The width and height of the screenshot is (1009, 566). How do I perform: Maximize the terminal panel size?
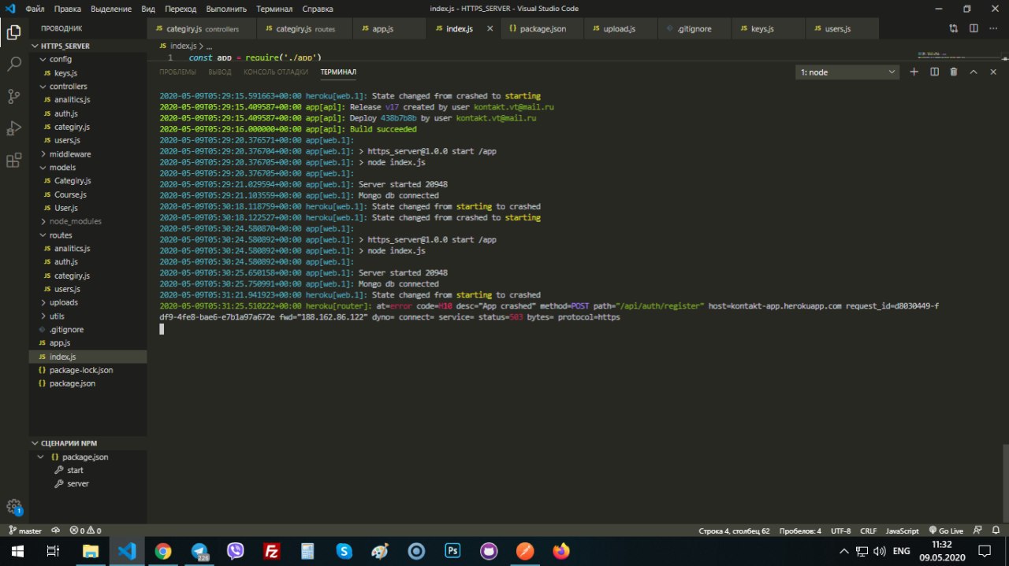(x=973, y=72)
